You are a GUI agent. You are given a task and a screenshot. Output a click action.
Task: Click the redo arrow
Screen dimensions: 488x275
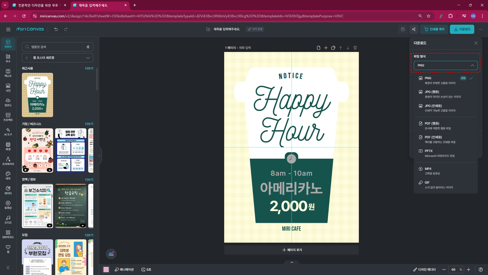(x=66, y=29)
